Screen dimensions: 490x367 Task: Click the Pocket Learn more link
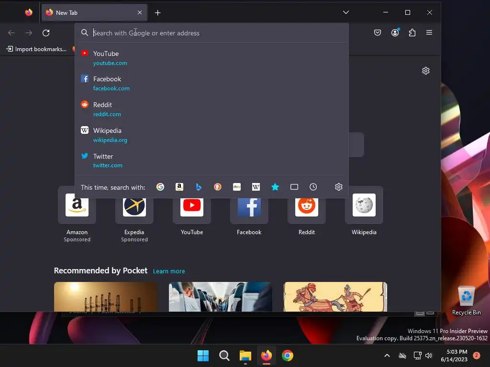click(x=169, y=271)
